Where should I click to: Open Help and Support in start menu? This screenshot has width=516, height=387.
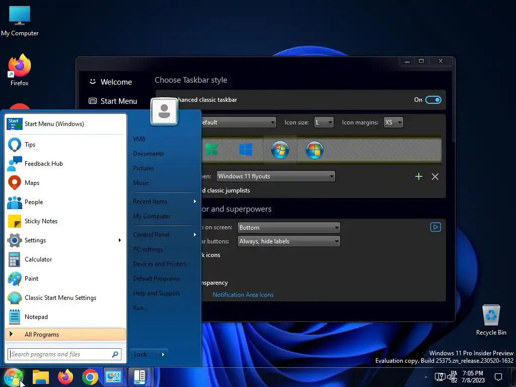(x=156, y=293)
